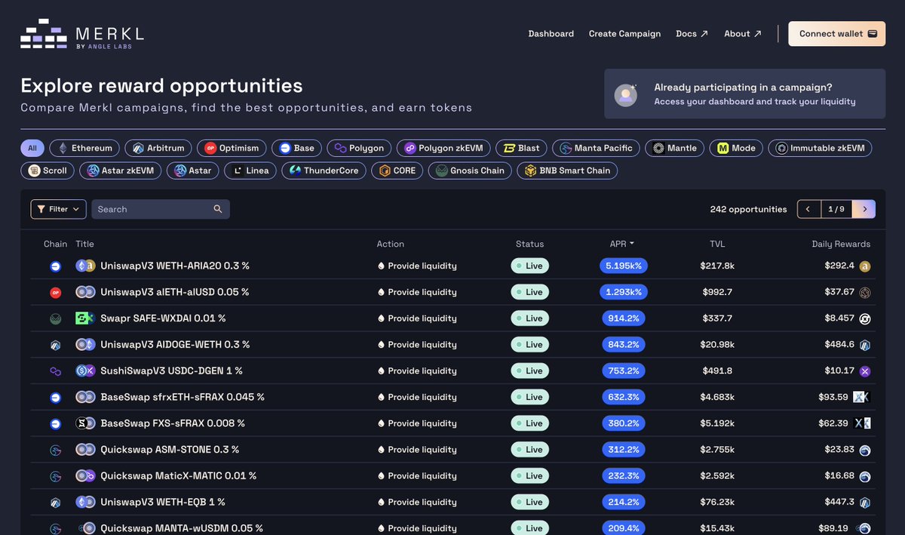905x535 pixels.
Task: Click Optimism icon on alETH-alUSD row
Action: click(55, 292)
